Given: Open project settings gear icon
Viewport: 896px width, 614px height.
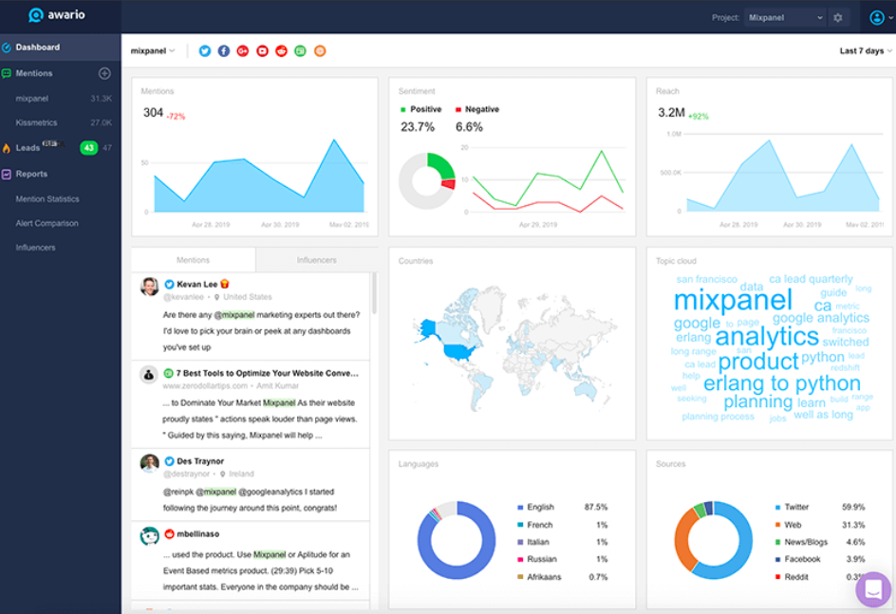Looking at the screenshot, I should pyautogui.click(x=837, y=18).
